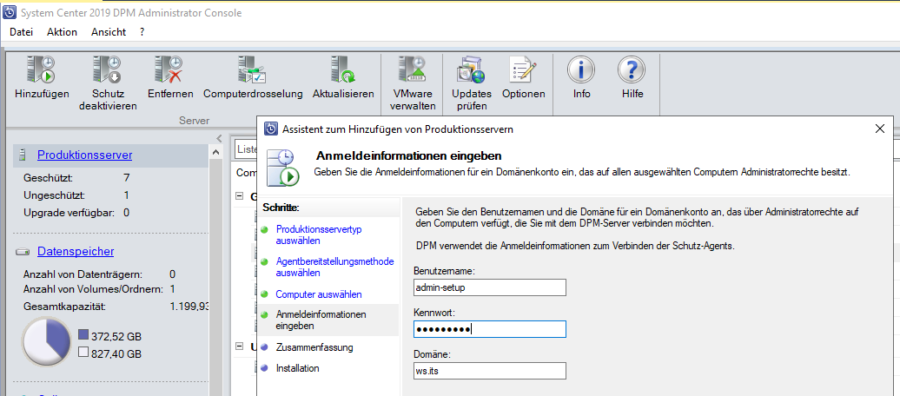Click the wizard dialog title icon
This screenshot has height=396, width=900.
click(x=272, y=129)
